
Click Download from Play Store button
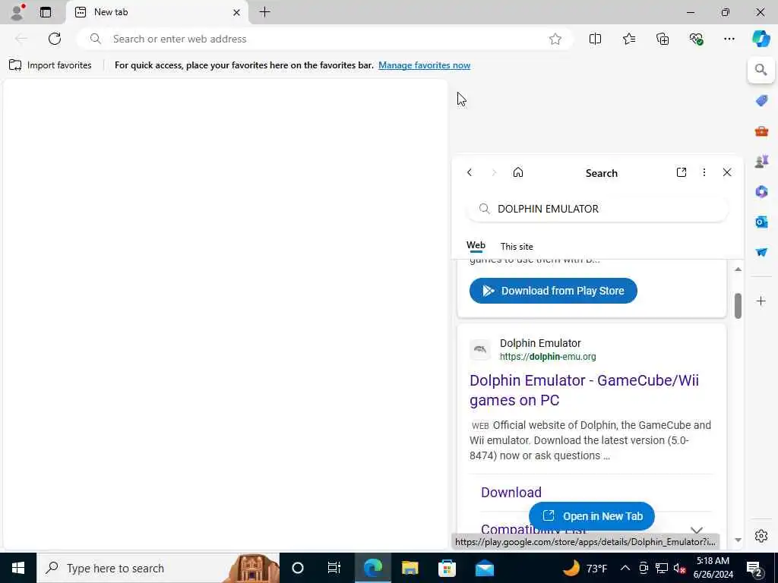[553, 291]
